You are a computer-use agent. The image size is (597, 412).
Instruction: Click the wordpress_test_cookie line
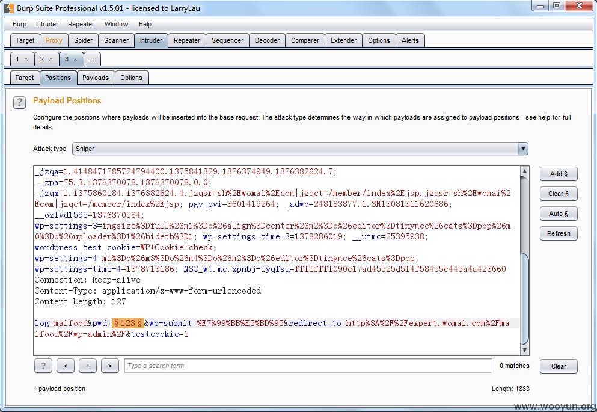[125, 248]
